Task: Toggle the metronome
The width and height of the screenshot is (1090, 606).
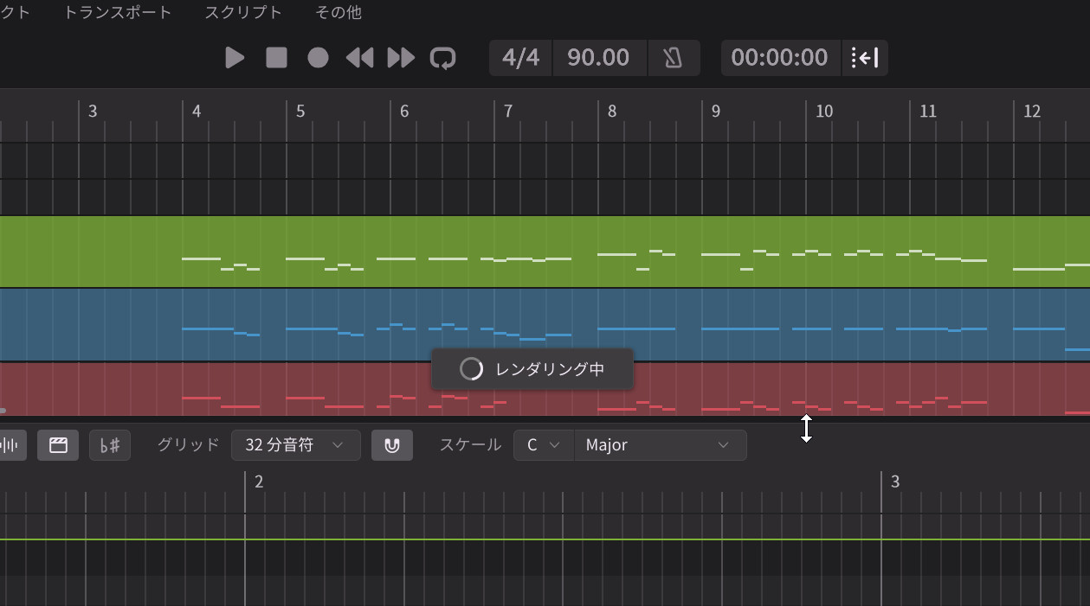Action: [x=673, y=58]
